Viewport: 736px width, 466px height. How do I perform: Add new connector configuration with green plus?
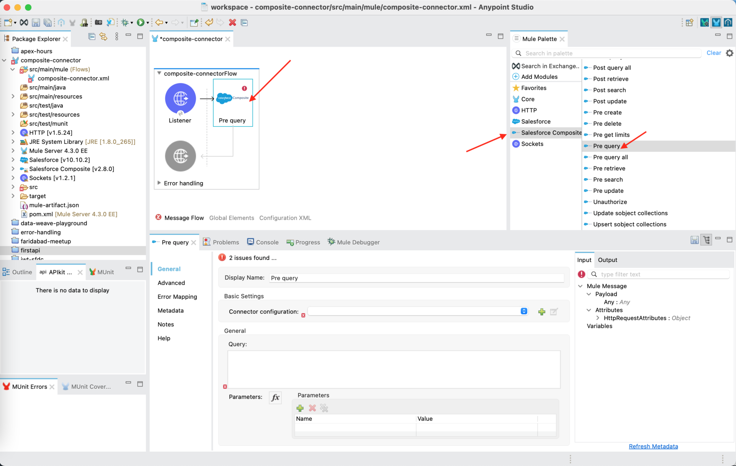[541, 312]
